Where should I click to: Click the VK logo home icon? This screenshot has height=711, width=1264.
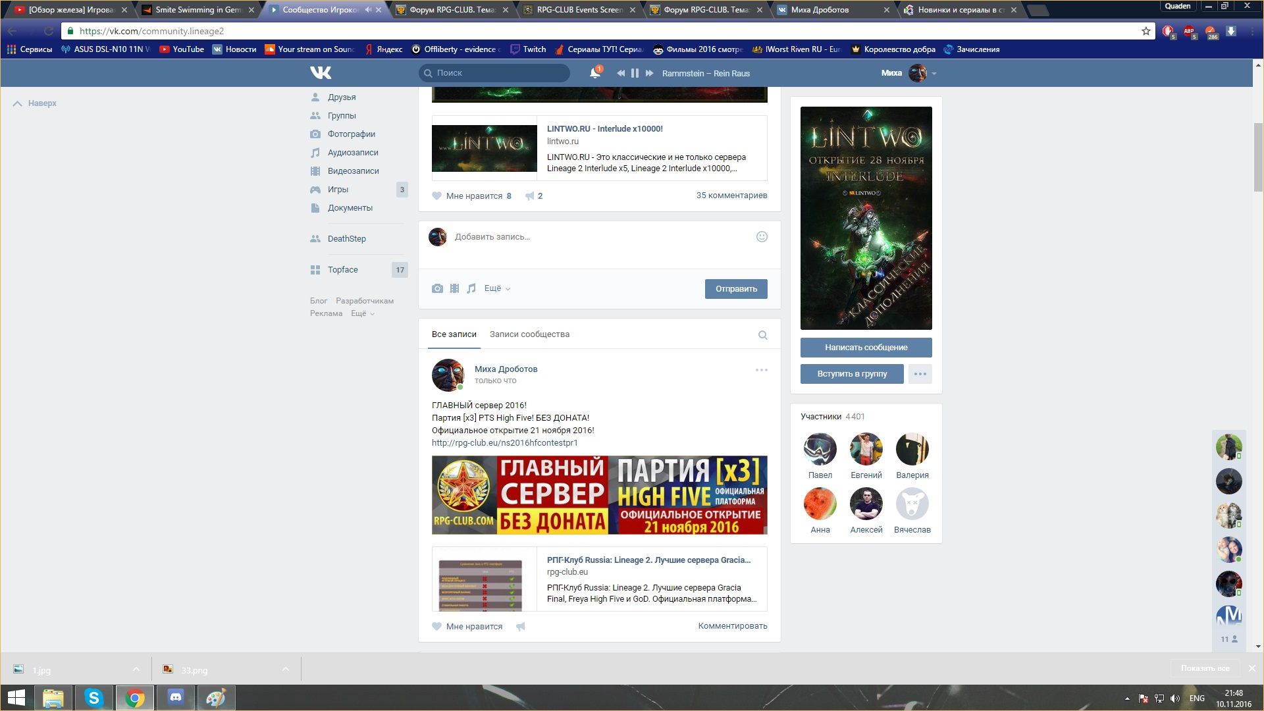[x=321, y=72]
